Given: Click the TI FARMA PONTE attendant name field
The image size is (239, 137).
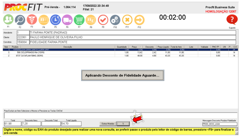Looking at the screenshot, I should (133, 33).
